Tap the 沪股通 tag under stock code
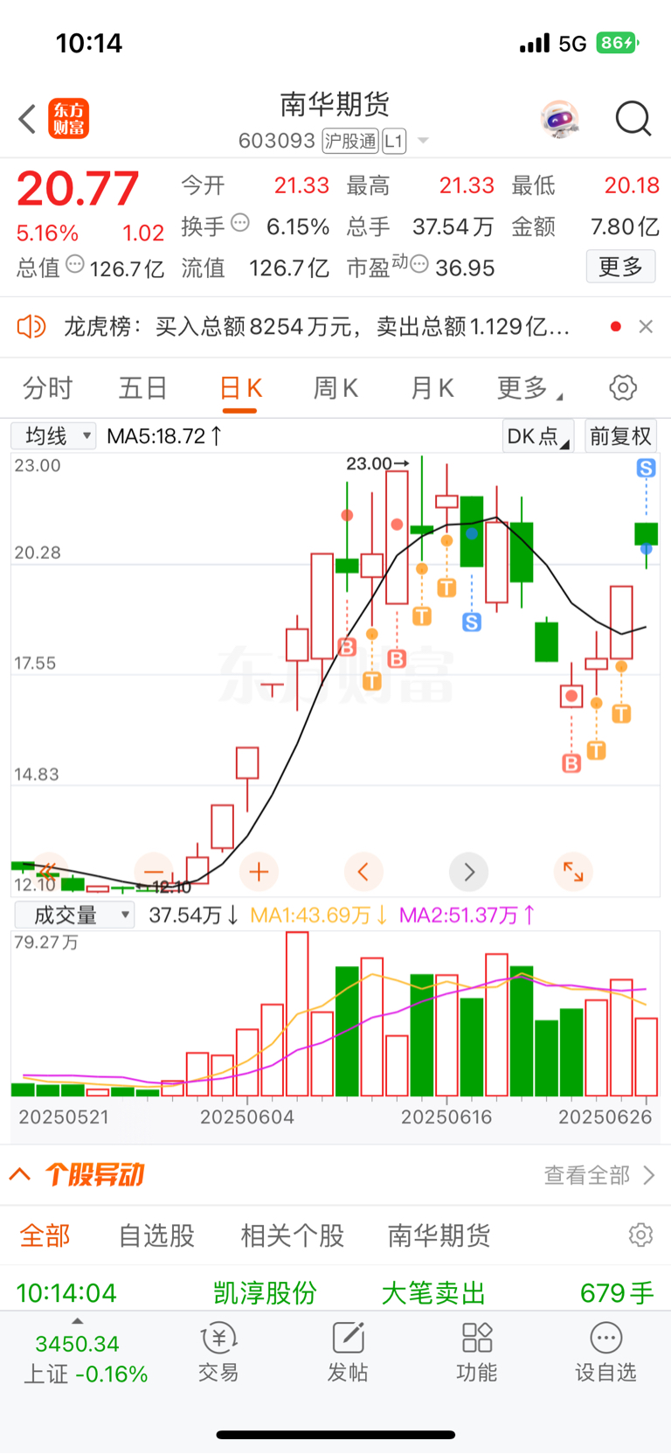The width and height of the screenshot is (671, 1454). pyautogui.click(x=350, y=141)
